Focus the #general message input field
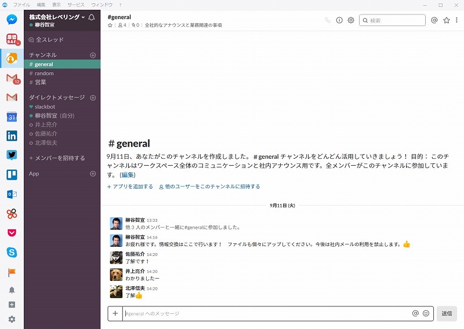464x329 pixels. tap(266, 313)
